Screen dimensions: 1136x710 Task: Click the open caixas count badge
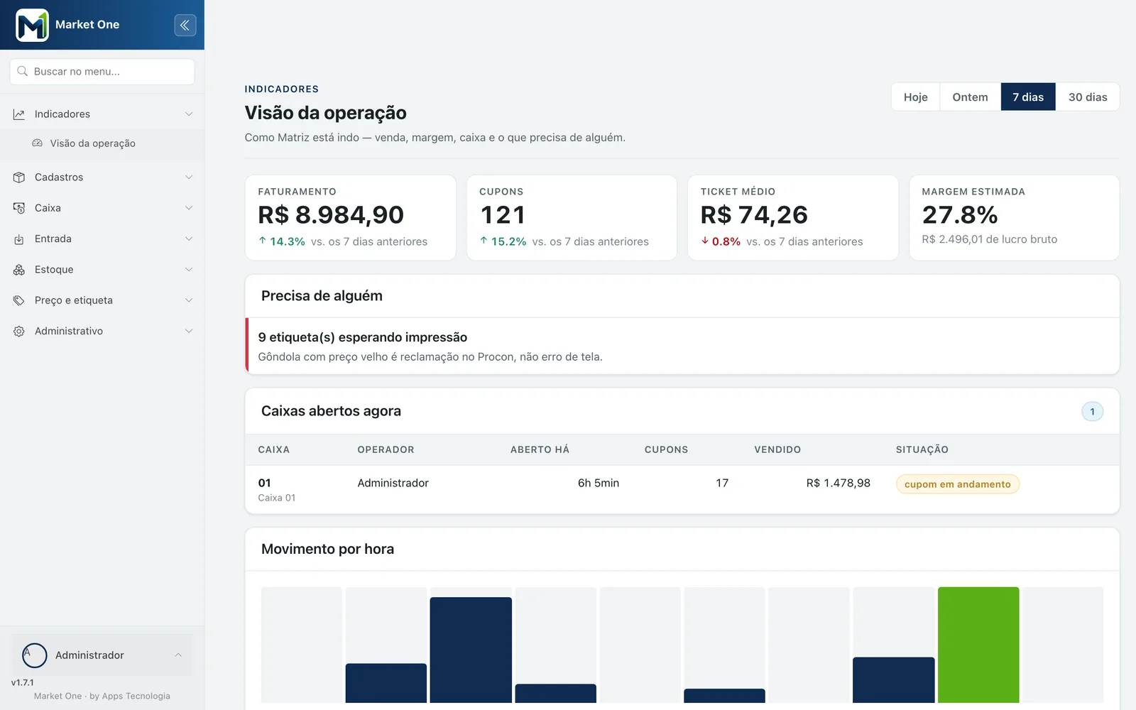[1092, 412]
